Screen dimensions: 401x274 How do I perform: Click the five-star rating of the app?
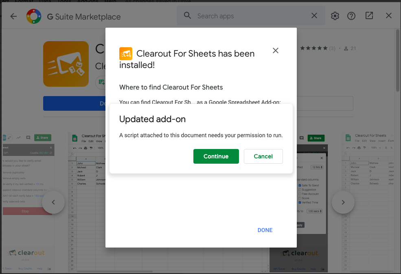pyautogui.click(x=314, y=48)
